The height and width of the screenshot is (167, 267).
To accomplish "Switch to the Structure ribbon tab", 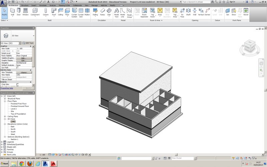I will click(25, 6).
